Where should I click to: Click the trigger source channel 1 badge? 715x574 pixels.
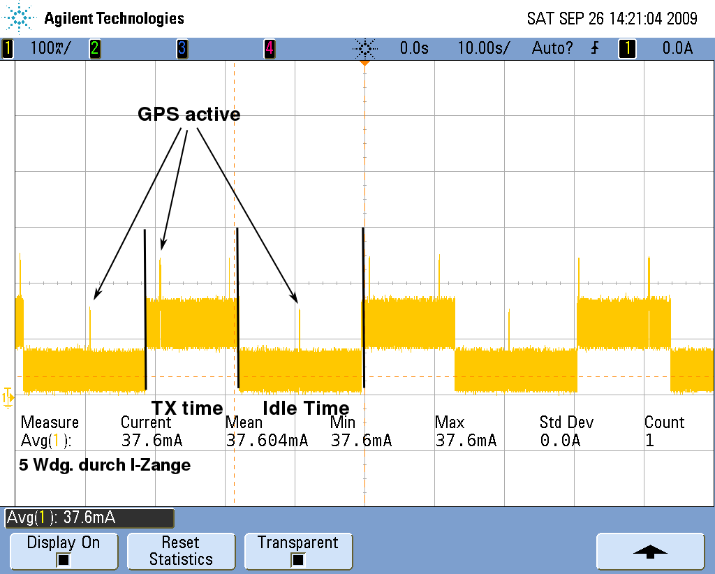(627, 49)
